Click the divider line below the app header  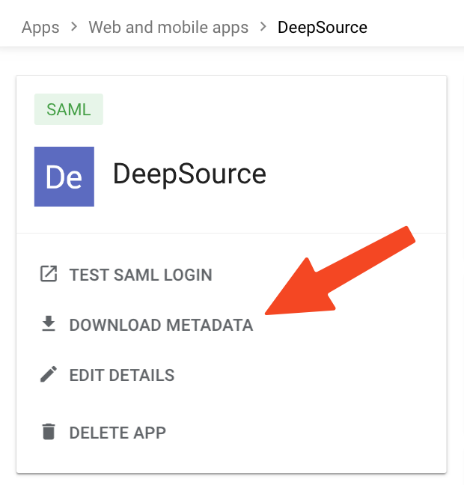(231, 234)
